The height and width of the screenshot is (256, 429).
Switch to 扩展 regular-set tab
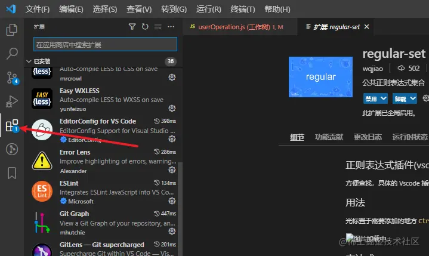[337, 27]
